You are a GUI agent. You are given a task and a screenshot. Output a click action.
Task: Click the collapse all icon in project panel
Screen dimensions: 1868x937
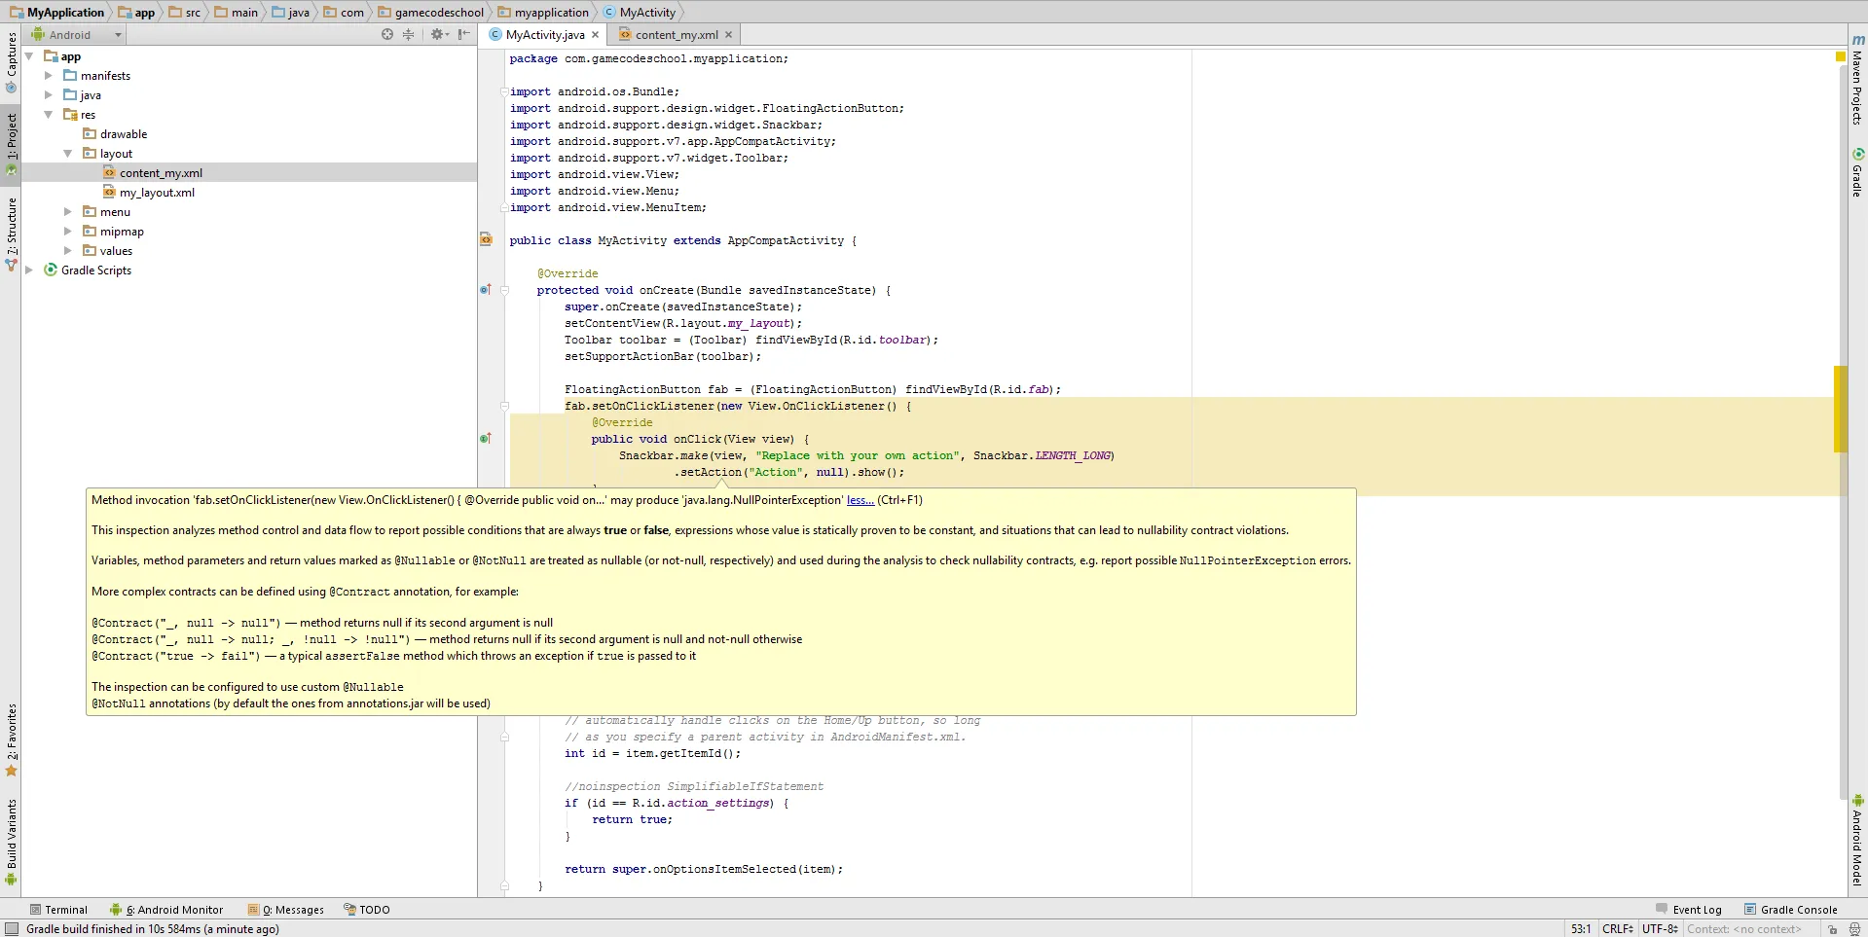tap(409, 34)
